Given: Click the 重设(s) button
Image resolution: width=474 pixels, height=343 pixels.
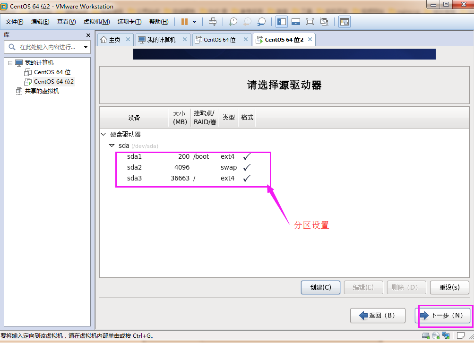Looking at the screenshot, I should pyautogui.click(x=449, y=287).
